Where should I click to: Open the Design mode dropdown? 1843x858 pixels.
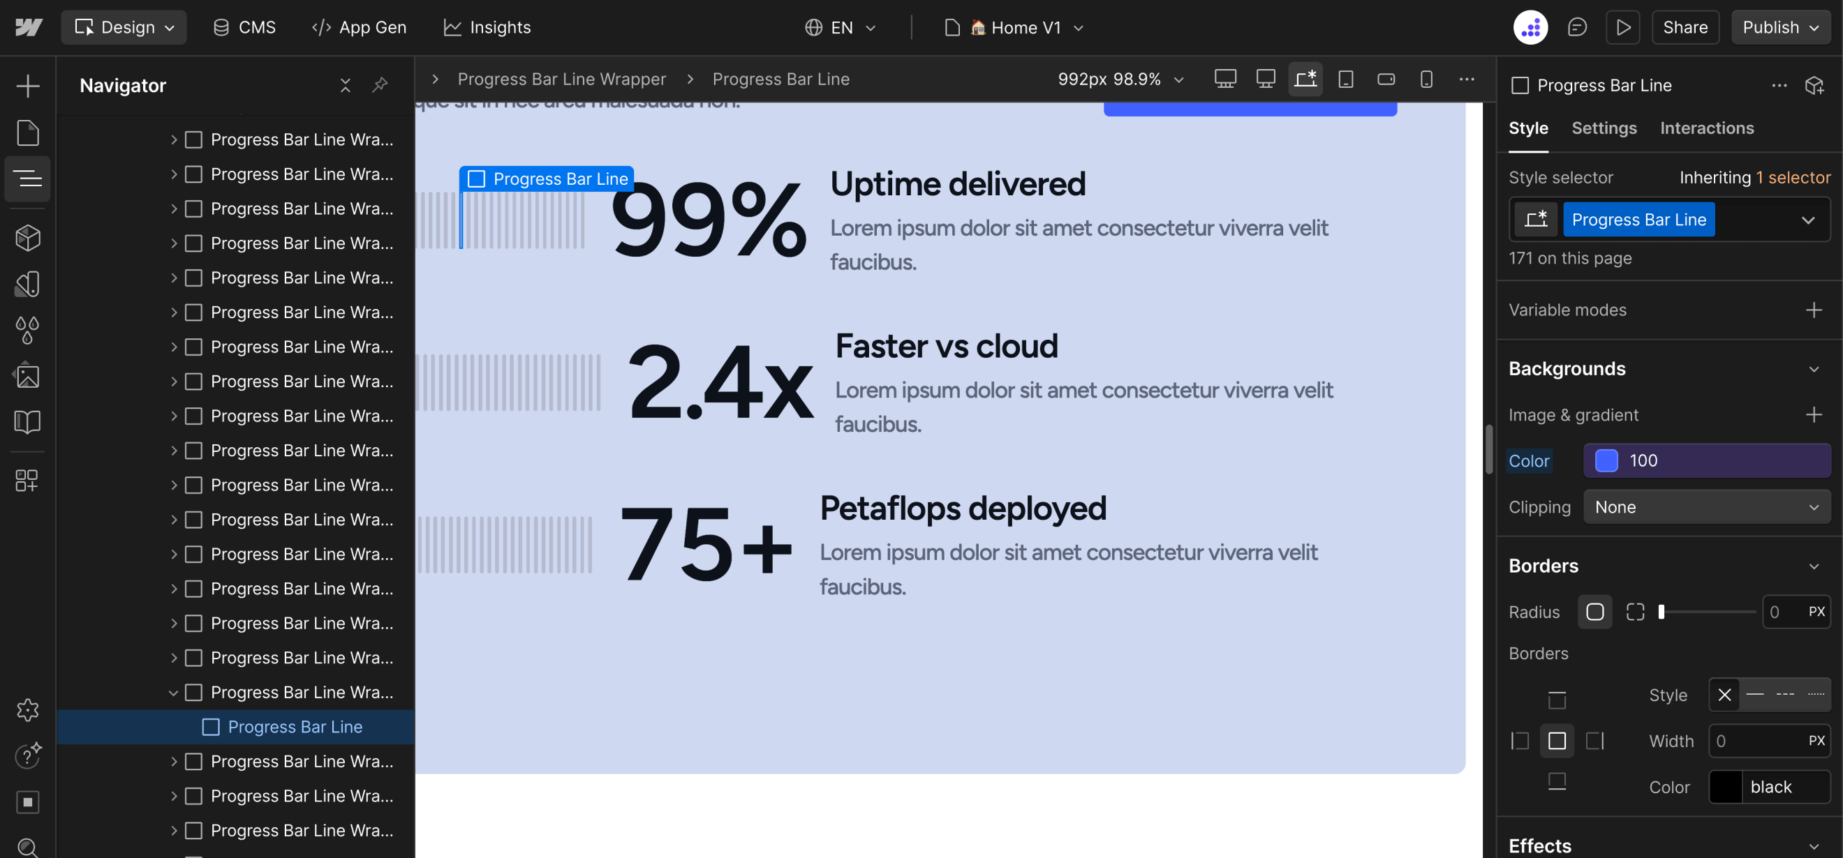tap(124, 27)
